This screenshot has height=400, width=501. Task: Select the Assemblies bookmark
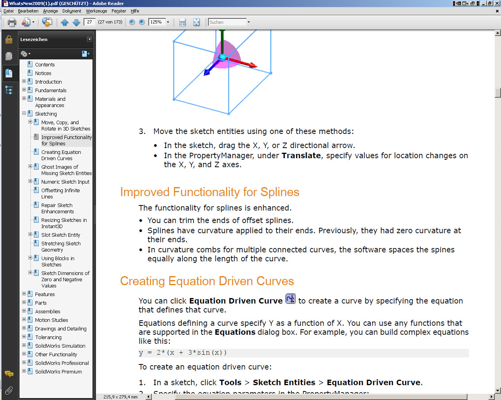(48, 311)
